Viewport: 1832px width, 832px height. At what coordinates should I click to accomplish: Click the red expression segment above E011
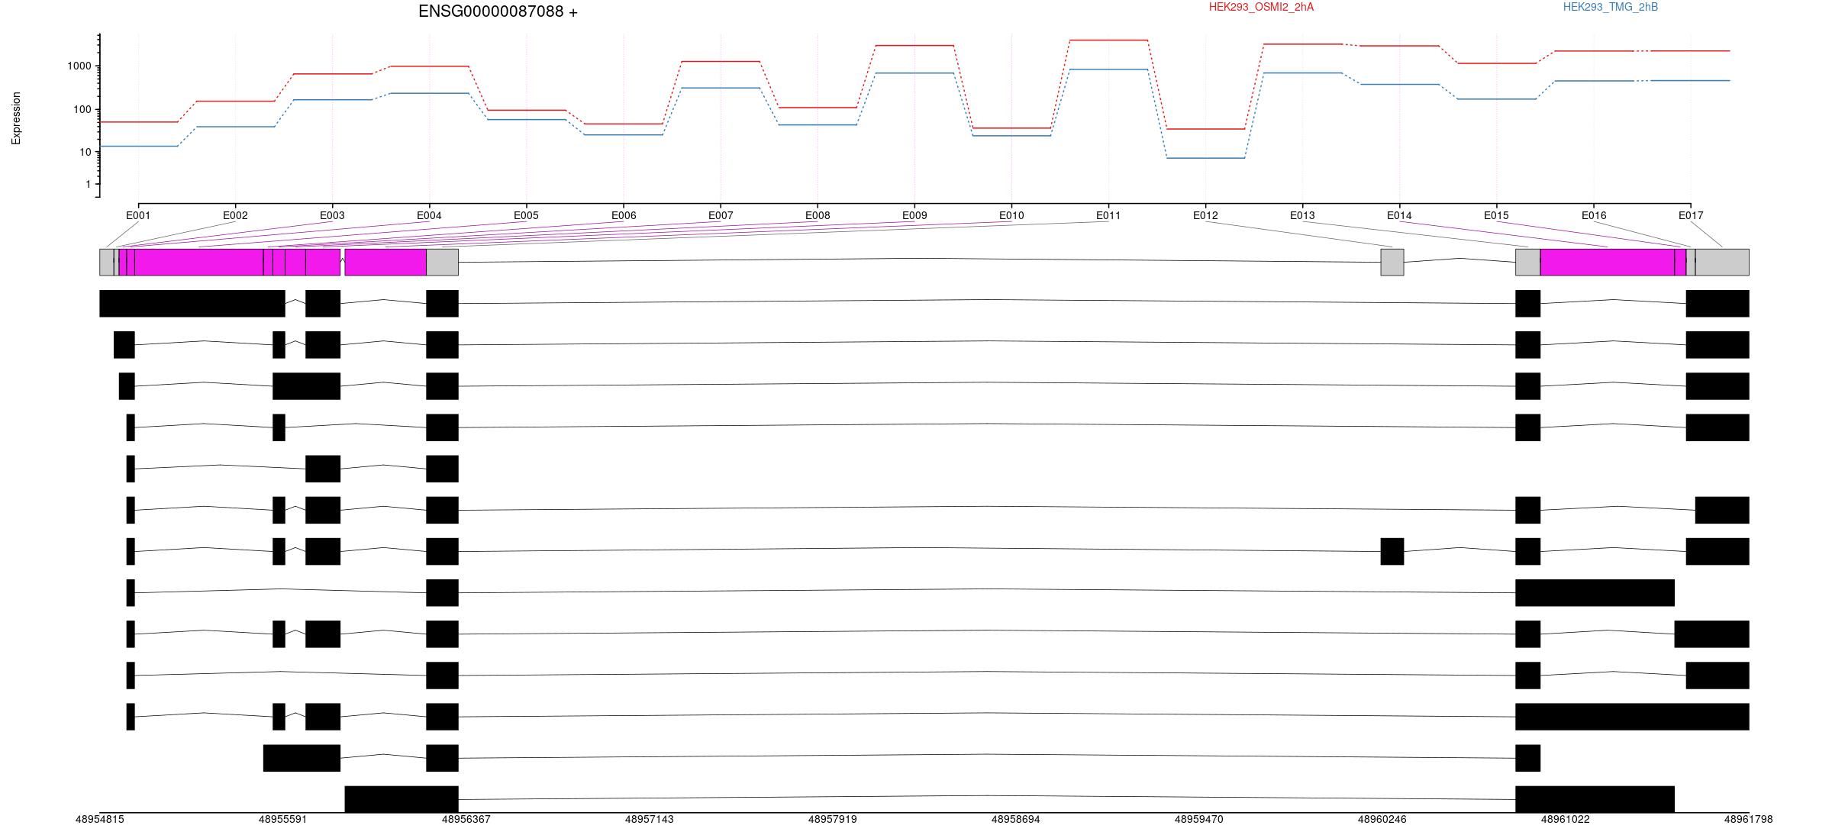tap(1108, 40)
